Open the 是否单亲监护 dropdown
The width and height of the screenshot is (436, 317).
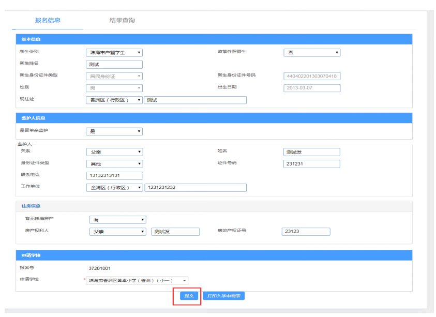114,131
